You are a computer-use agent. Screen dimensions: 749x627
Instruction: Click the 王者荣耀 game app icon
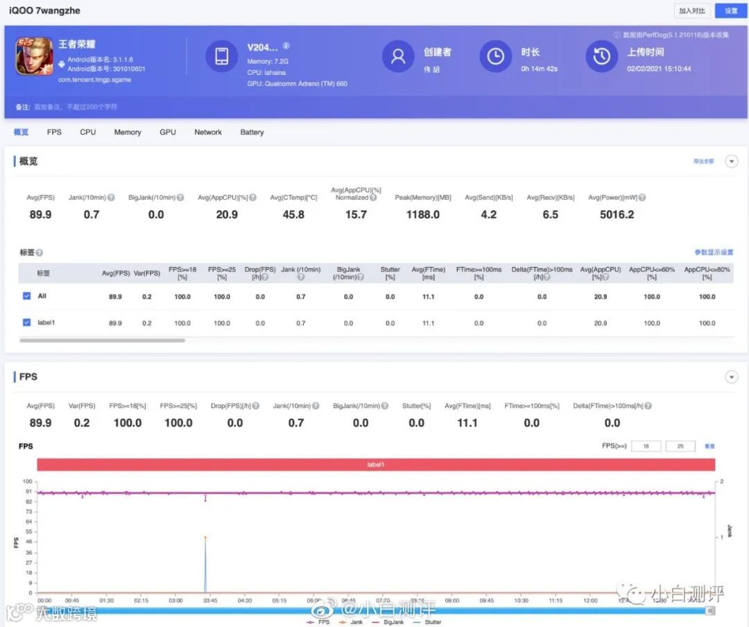pyautogui.click(x=34, y=56)
